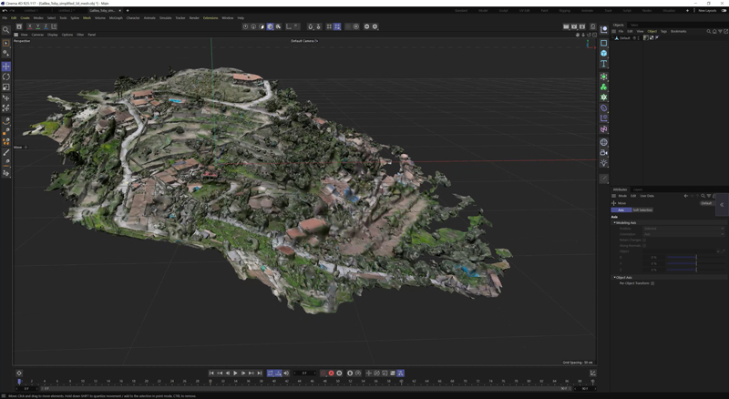The width and height of the screenshot is (729, 399).
Task: Toggle the Per-Object Transform checkbox
Action: coord(652,283)
